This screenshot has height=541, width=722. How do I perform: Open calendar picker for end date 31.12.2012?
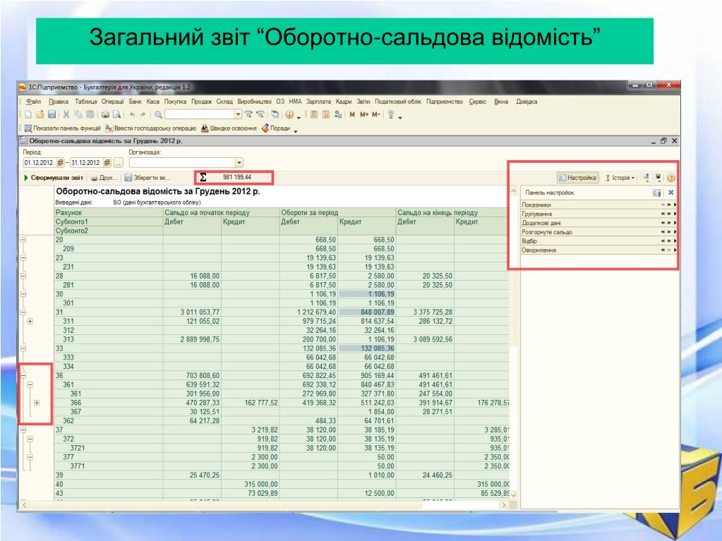(107, 163)
